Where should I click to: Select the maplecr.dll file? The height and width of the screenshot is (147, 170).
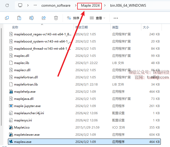point(22,70)
